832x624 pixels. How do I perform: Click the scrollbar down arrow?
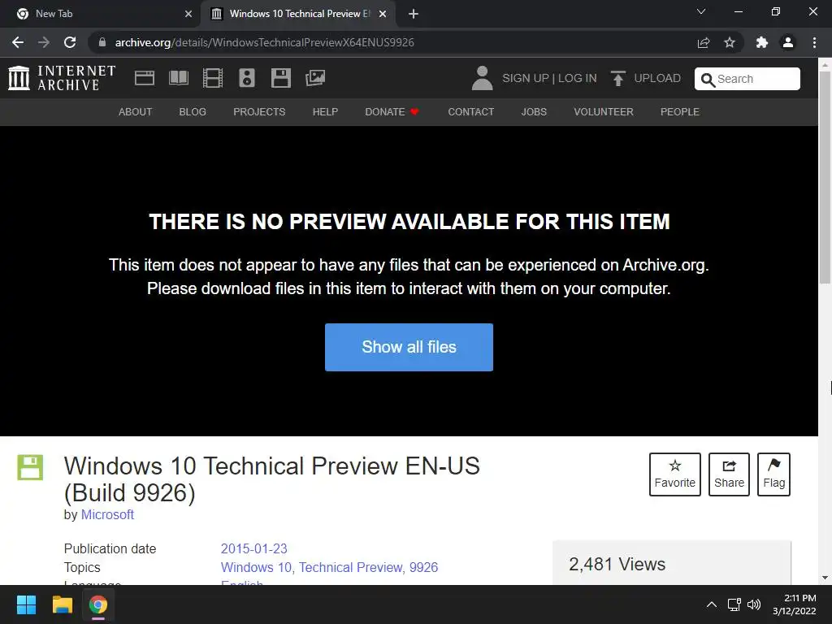pos(825,578)
